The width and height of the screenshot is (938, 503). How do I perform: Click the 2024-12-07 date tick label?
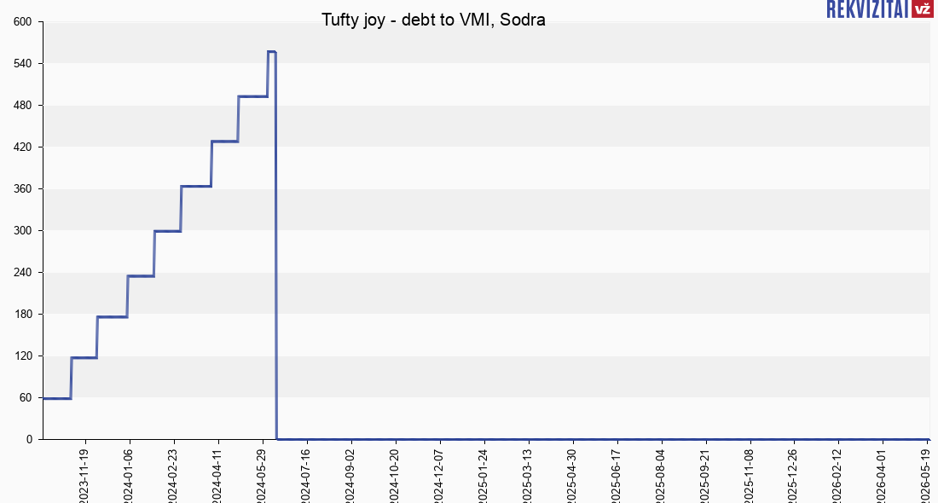pyautogui.click(x=439, y=476)
